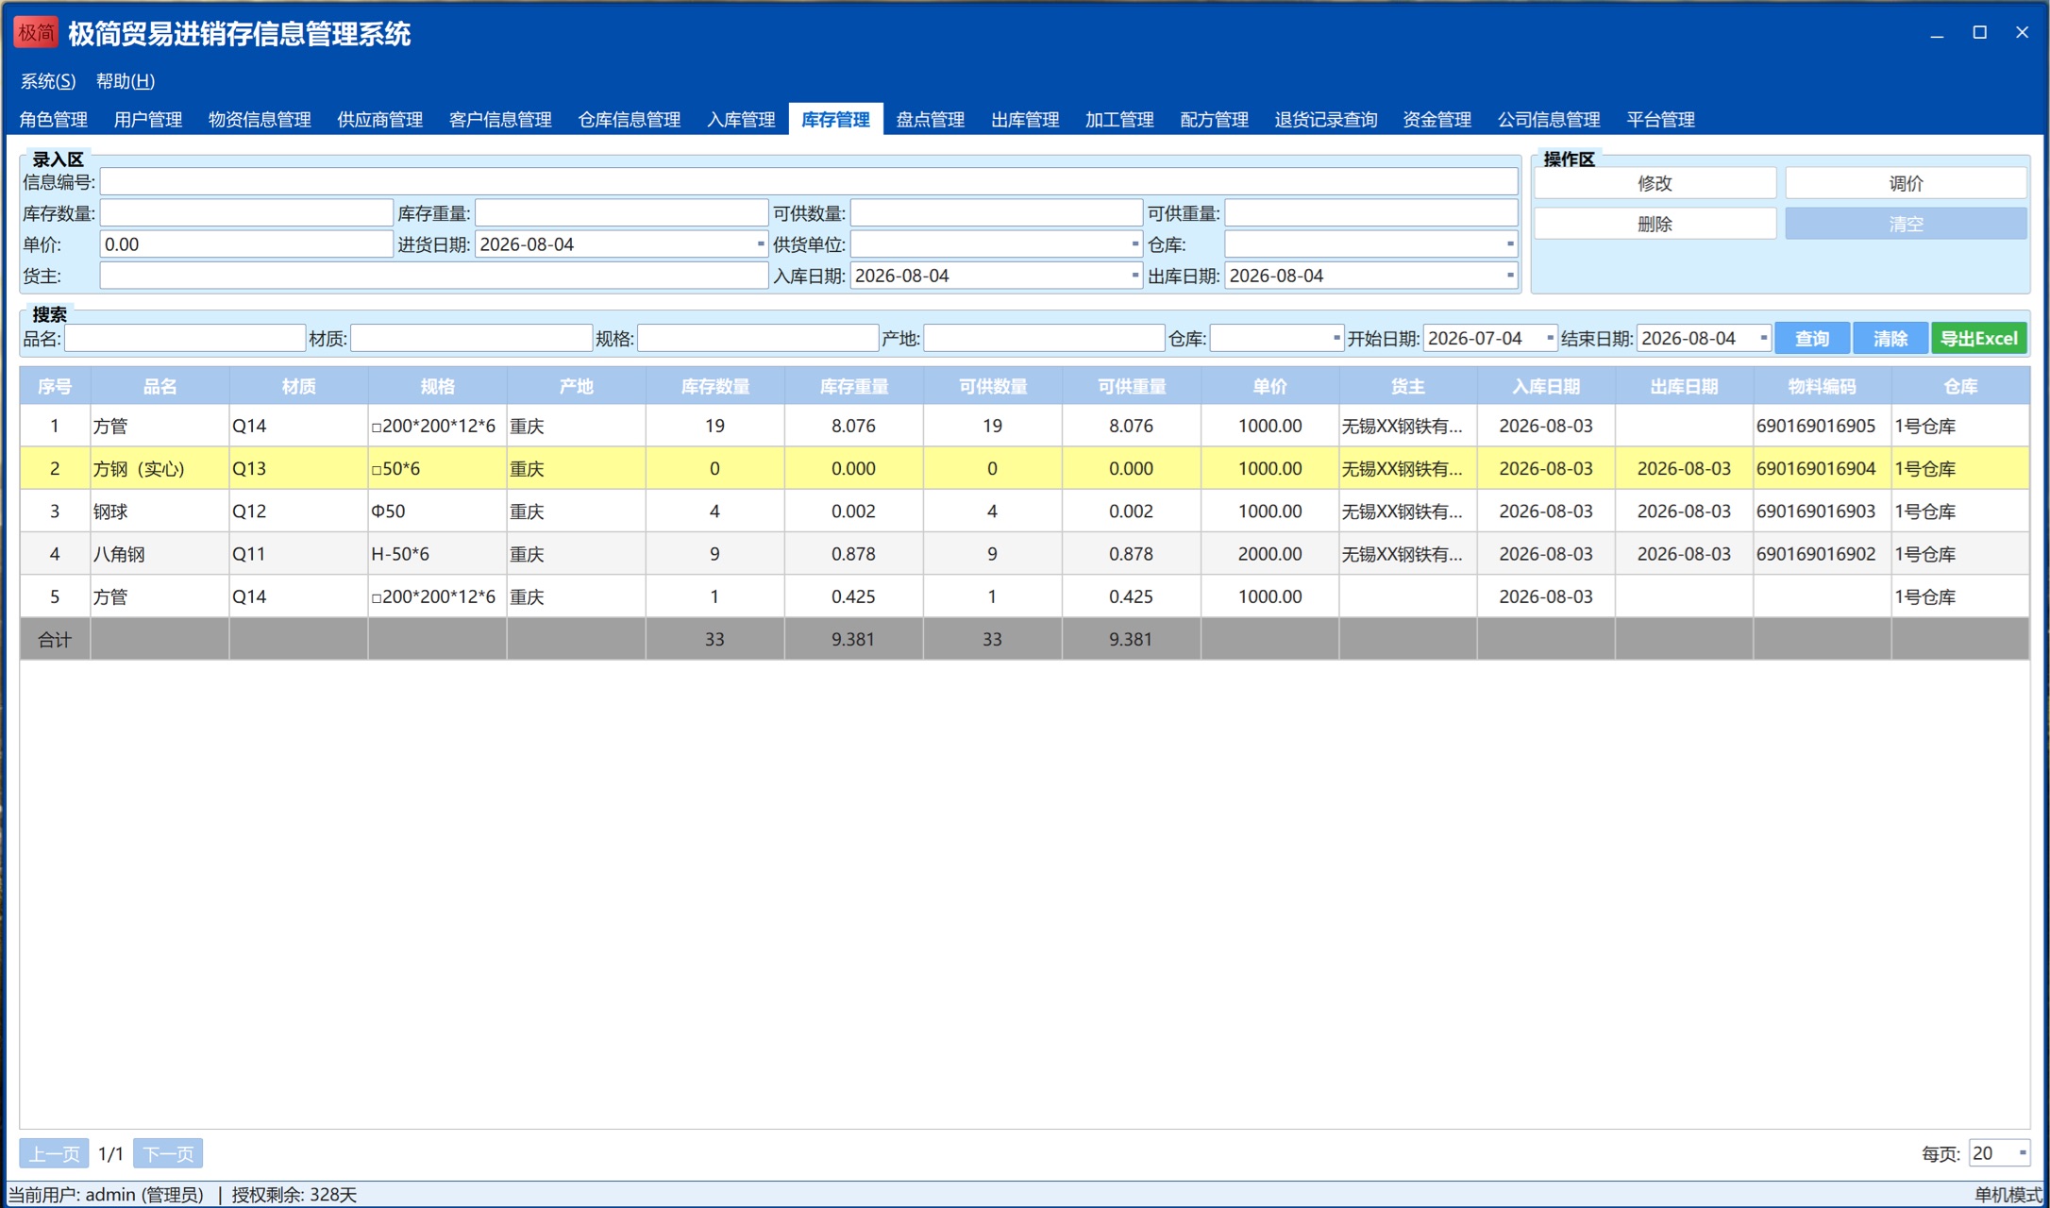Screen dimensions: 2050x1208
Task: Open the 每页 page size dropdown
Action: (2023, 1153)
